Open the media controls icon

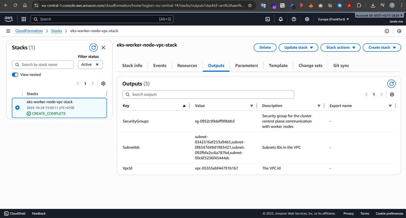[x=382, y=5]
